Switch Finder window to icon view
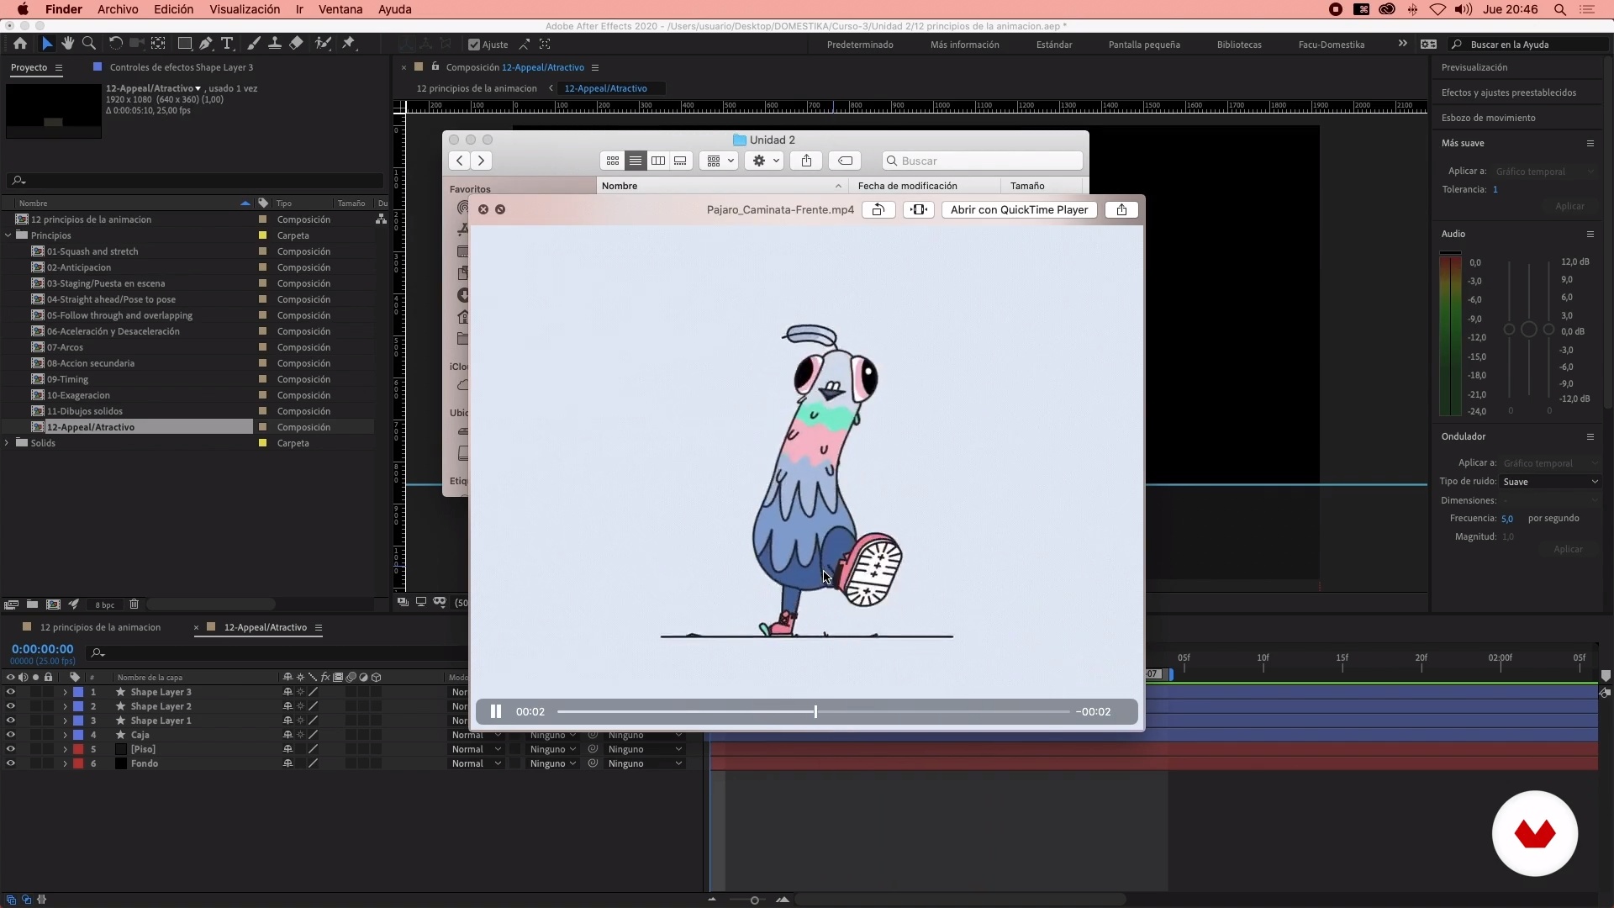 point(613,161)
